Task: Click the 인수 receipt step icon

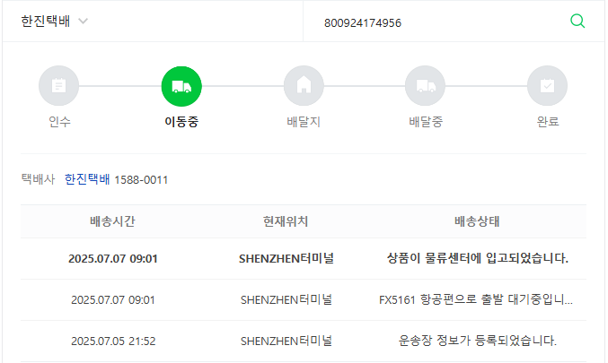Action: 59,86
